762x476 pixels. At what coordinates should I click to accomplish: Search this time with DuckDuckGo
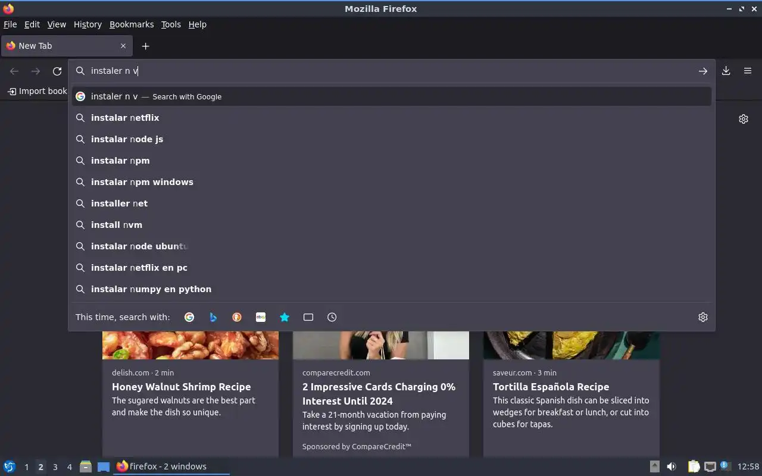(237, 317)
